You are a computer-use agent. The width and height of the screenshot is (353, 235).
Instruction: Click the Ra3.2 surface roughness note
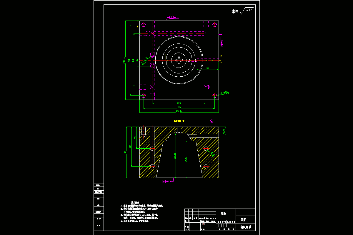249,10
